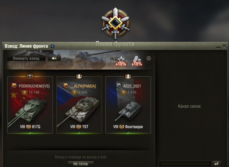Select the TST tank card
229x167 pixels.
coord(79,105)
